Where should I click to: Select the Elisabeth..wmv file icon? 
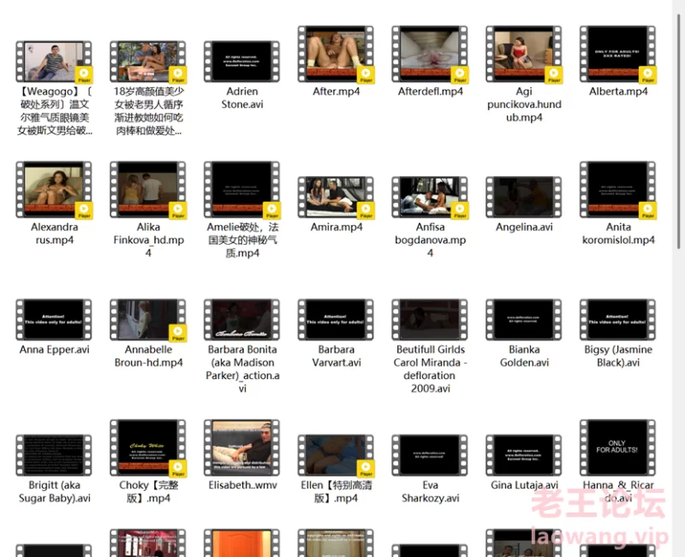(x=241, y=447)
